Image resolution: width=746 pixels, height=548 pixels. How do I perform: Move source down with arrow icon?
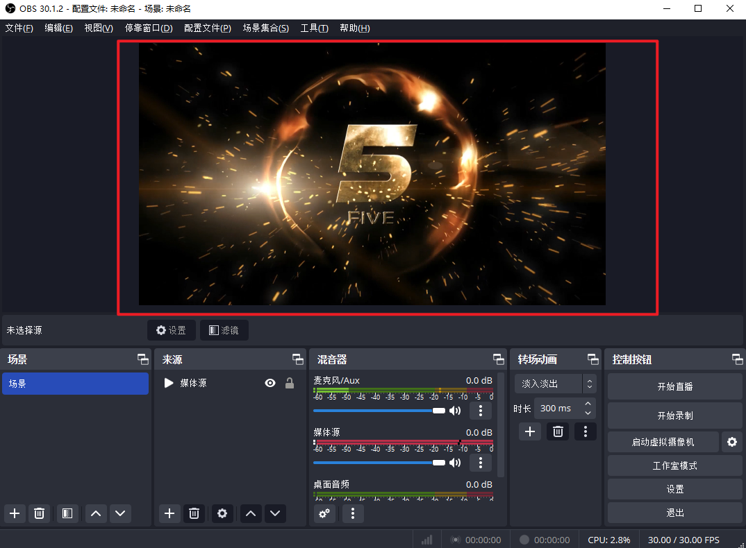tap(276, 513)
